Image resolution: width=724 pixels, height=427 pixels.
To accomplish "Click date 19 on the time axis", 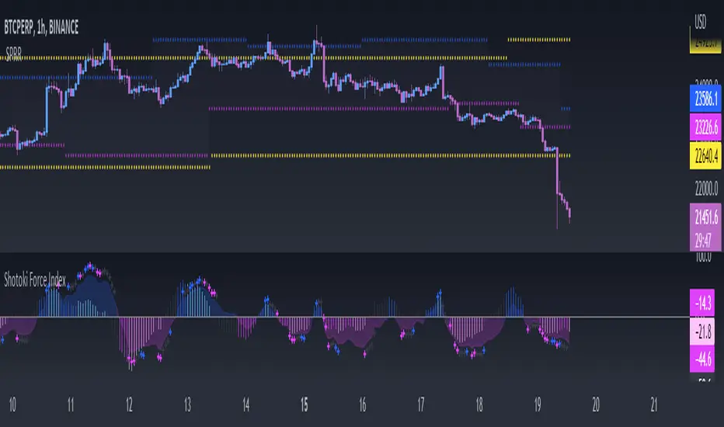I will coord(538,405).
